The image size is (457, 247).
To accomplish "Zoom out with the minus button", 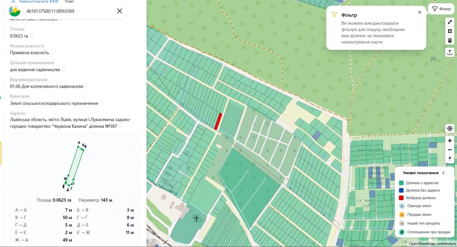I will [x=450, y=150].
